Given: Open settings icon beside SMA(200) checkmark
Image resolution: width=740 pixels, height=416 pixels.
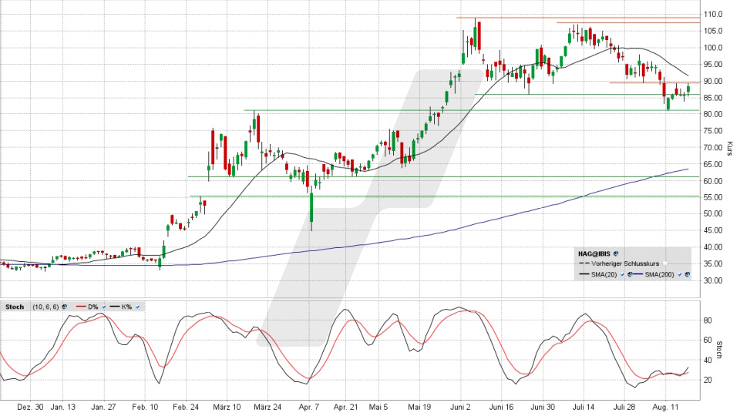Looking at the screenshot, I should pyautogui.click(x=687, y=274).
